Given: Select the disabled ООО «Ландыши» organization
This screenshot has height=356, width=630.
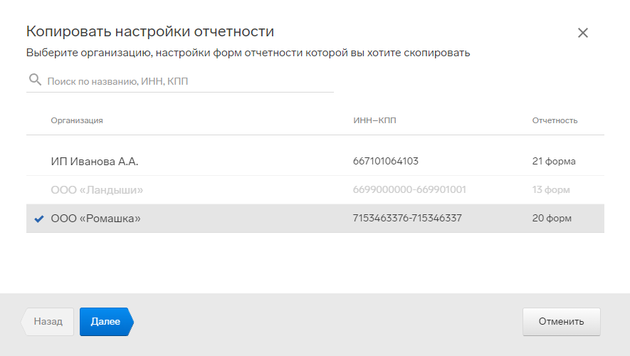Looking at the screenshot, I should pyautogui.click(x=315, y=189).
